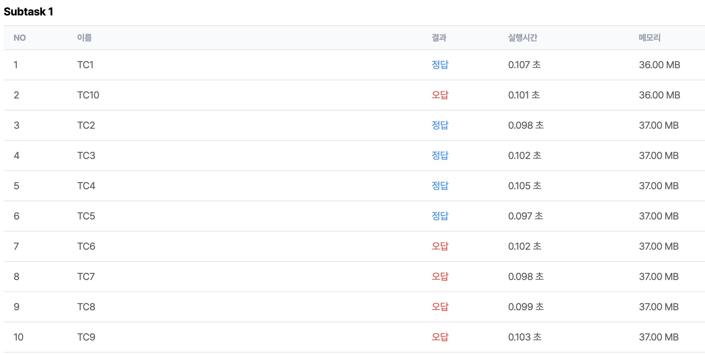Select the TC1 test case name
This screenshot has width=705, height=355.
click(85, 65)
